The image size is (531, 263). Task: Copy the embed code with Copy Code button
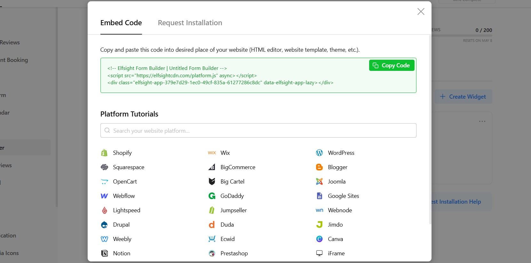pos(392,65)
